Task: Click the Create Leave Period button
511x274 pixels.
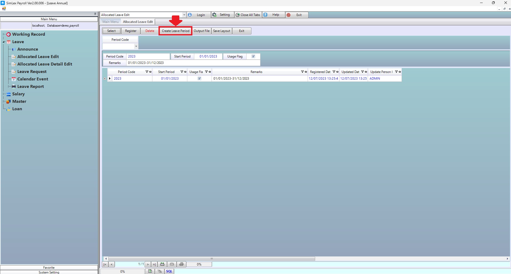Action: (176, 31)
